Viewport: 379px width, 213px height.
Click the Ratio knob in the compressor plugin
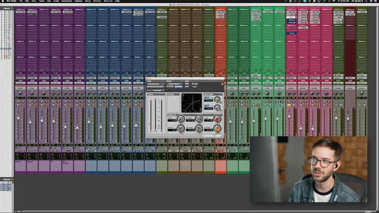tap(181, 128)
